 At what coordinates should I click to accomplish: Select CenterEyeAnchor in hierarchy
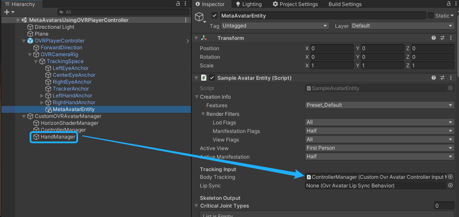tap(74, 75)
